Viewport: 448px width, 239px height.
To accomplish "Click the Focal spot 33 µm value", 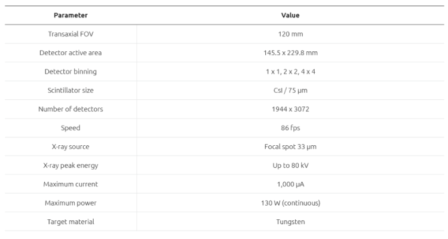I will pyautogui.click(x=290, y=146).
